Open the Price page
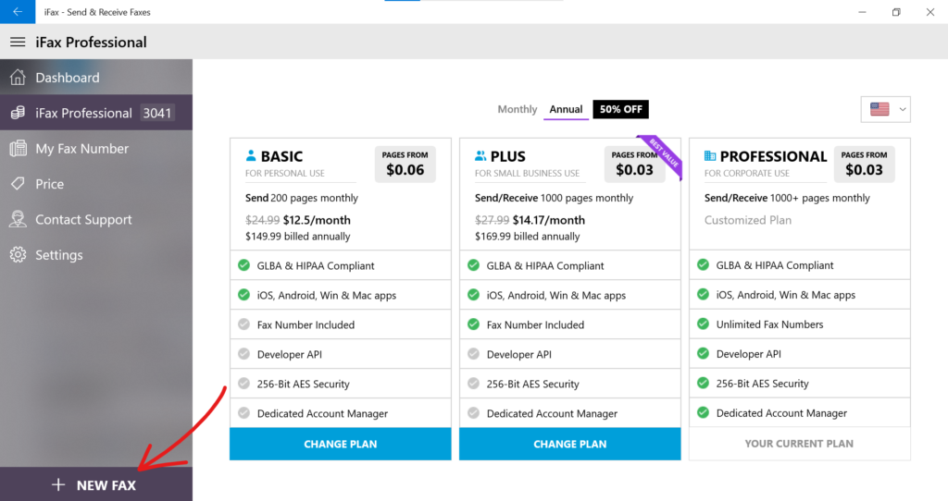The width and height of the screenshot is (948, 501). tap(96, 184)
